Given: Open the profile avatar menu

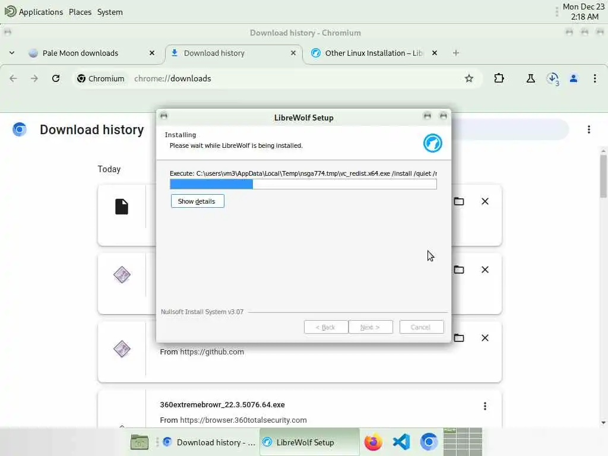Looking at the screenshot, I should tap(574, 78).
